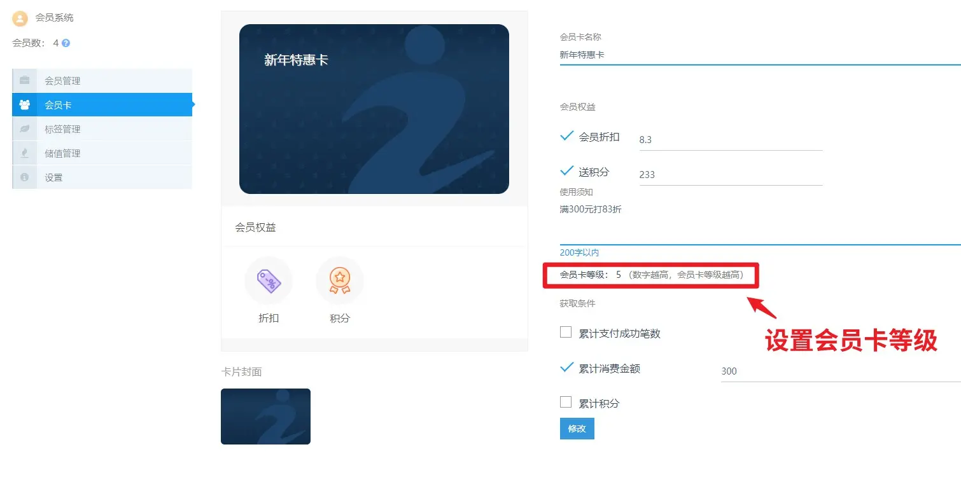Image resolution: width=961 pixels, height=496 pixels.
Task: Click the leaf icon for 标签管理
Action: 25,129
